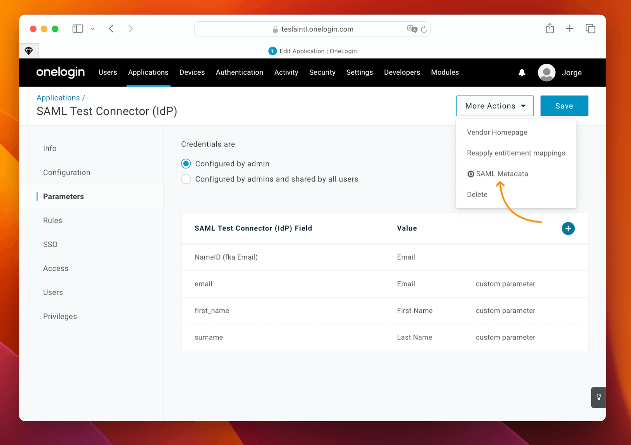Screen dimensions: 631x445
Task: Select the "Configured by admin" radio button
Action: click(x=186, y=163)
